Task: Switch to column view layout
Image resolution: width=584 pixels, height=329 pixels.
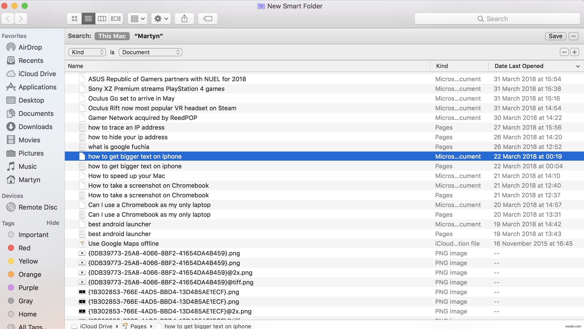Action: click(x=102, y=19)
